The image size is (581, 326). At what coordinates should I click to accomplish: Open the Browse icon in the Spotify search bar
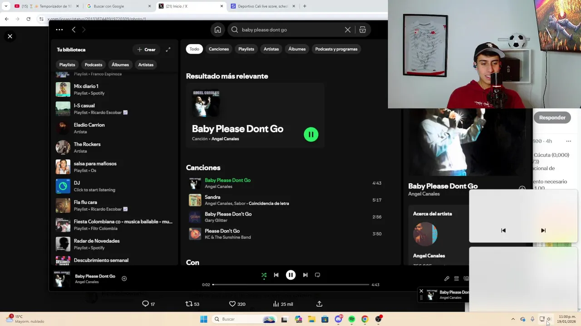[363, 29]
